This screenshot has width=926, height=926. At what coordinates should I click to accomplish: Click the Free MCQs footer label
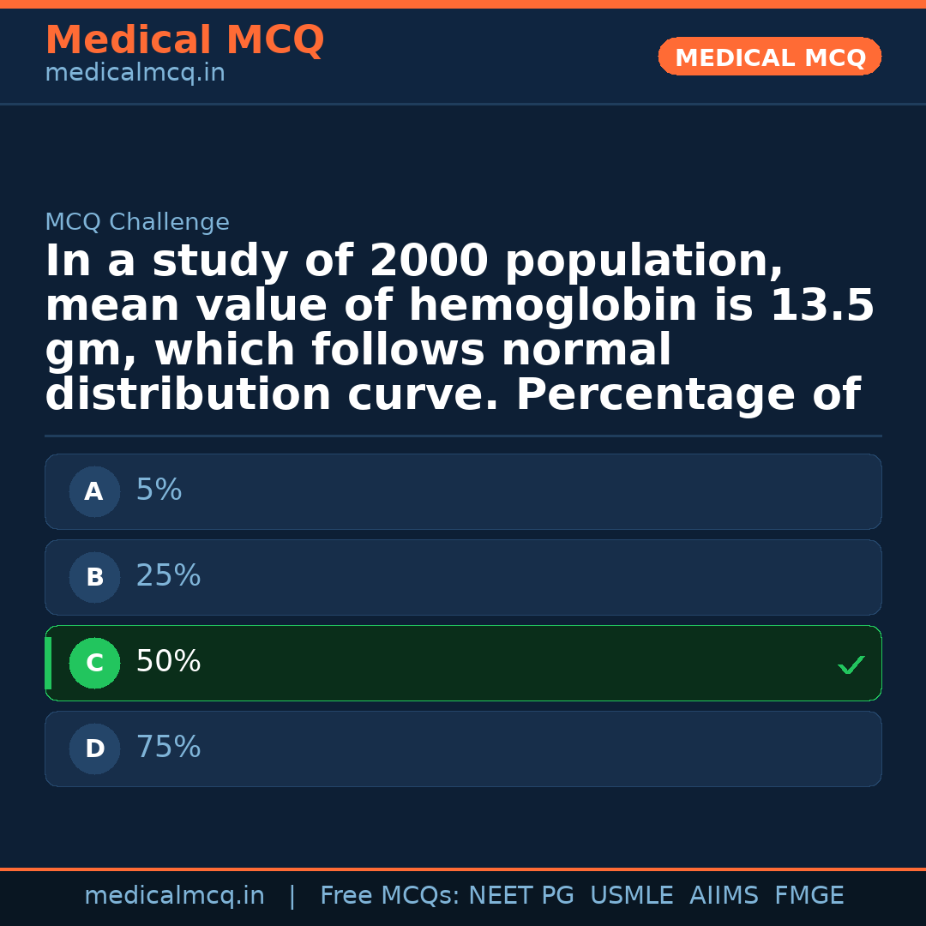click(x=389, y=896)
